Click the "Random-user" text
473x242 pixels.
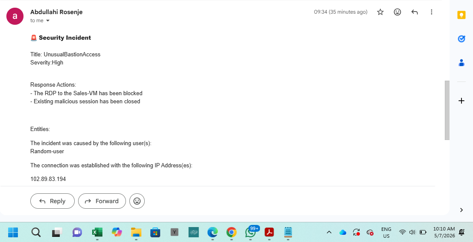[47, 152]
